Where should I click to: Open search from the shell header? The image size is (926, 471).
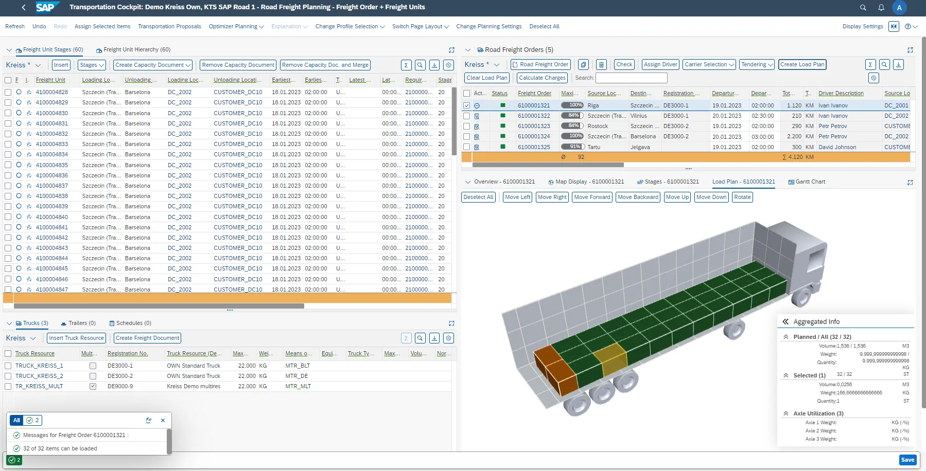pyautogui.click(x=863, y=7)
